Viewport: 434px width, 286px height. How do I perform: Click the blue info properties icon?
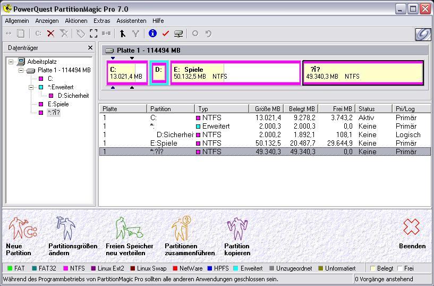click(x=152, y=33)
